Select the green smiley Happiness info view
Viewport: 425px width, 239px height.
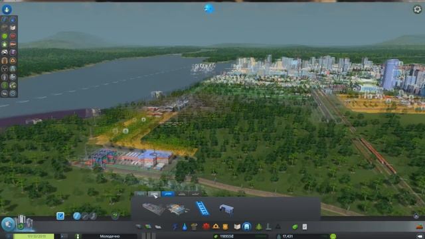pyautogui.click(x=5, y=36)
